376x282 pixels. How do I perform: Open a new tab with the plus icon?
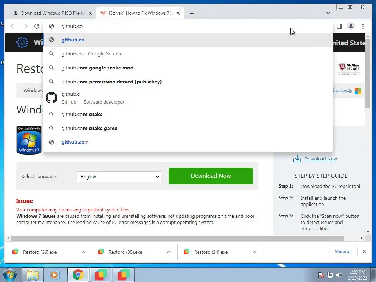point(192,13)
